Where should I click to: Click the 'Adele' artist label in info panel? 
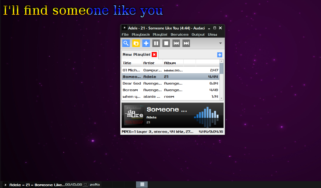(151, 118)
